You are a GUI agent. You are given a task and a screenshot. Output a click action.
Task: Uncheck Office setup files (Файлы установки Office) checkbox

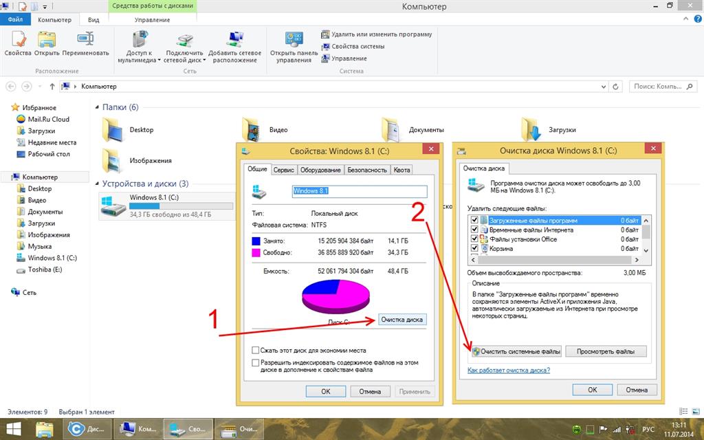tap(474, 239)
